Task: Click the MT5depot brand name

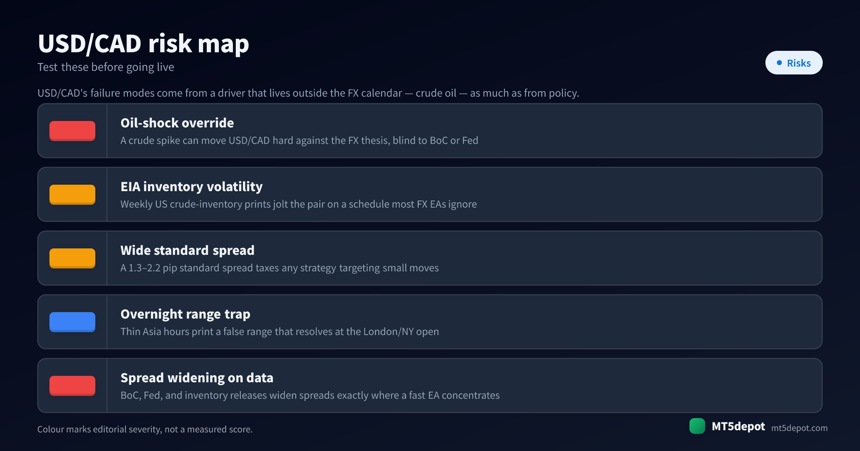Action: [738, 426]
